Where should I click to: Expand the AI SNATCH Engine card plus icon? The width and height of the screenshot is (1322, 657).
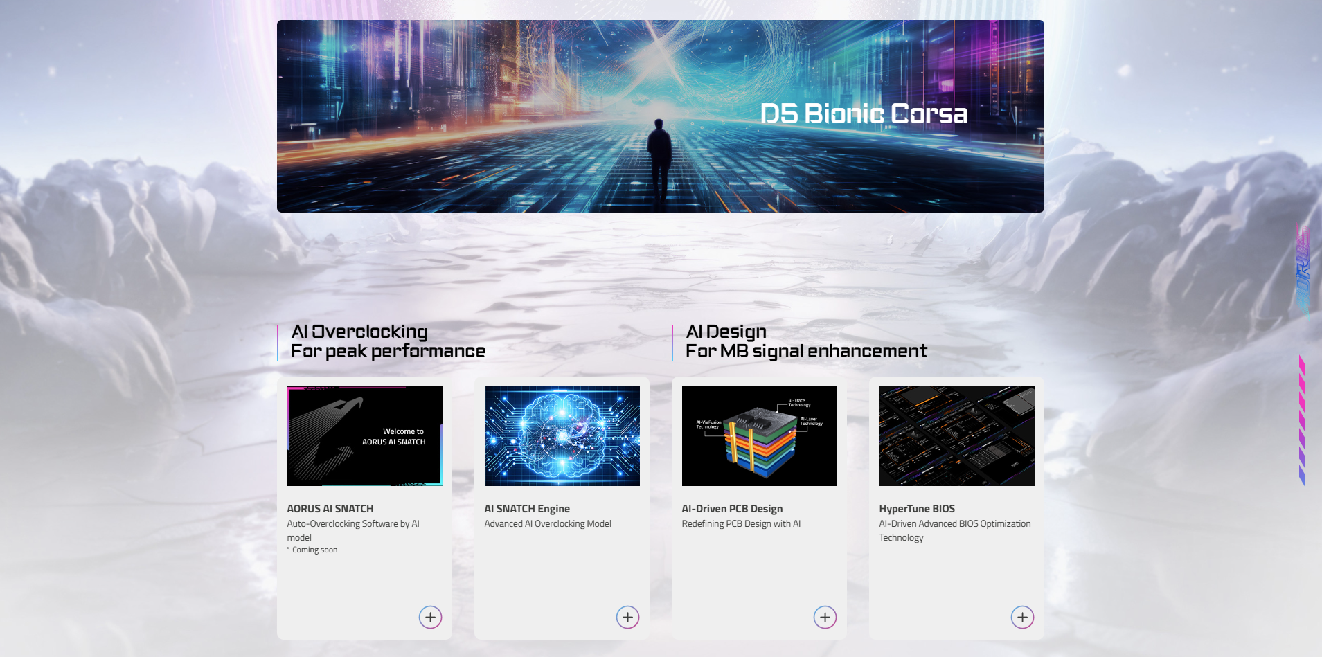click(627, 617)
